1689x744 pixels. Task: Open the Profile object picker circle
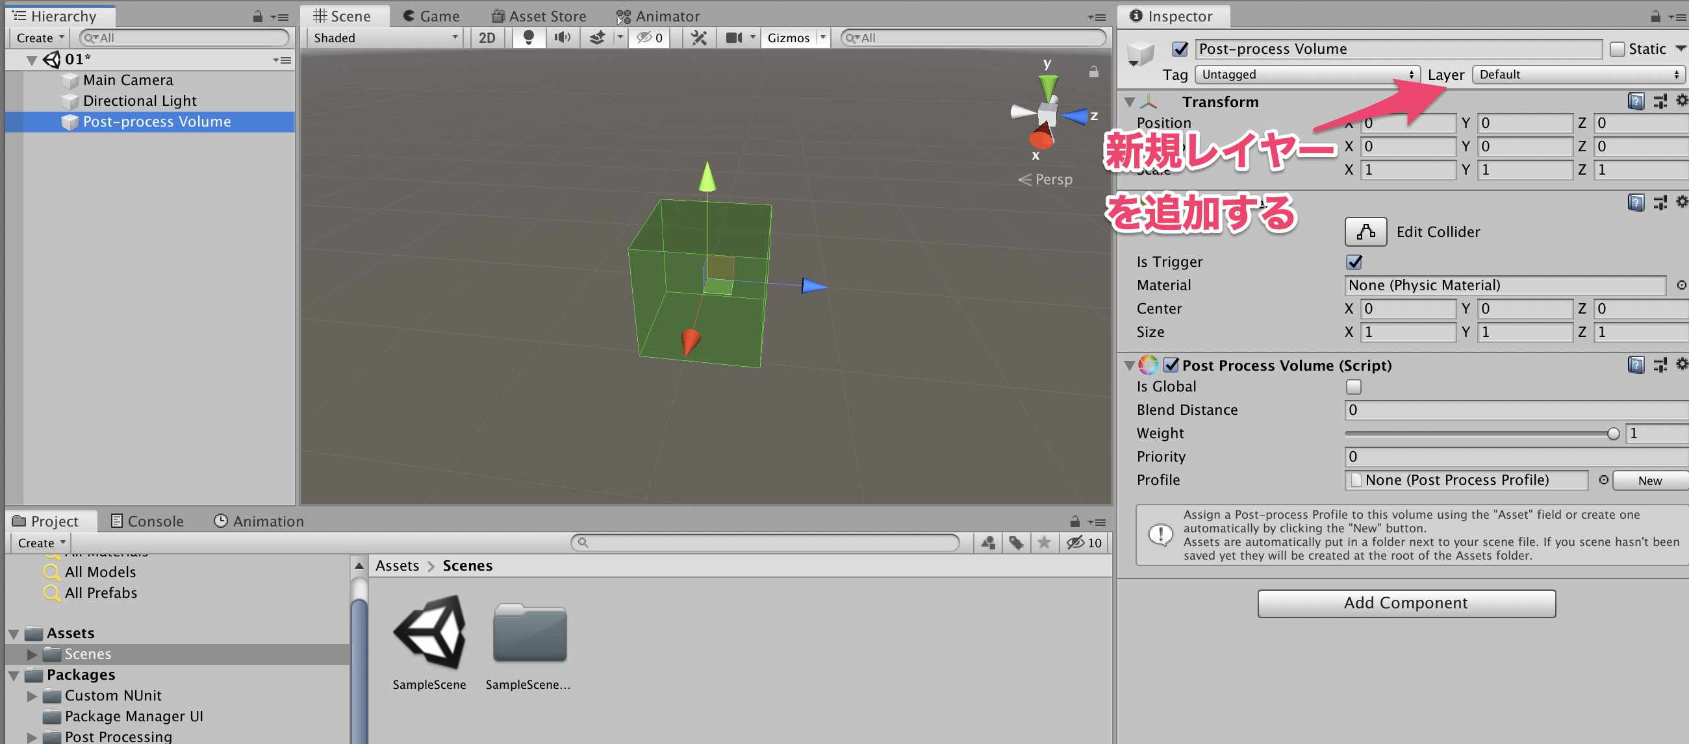[x=1603, y=480]
